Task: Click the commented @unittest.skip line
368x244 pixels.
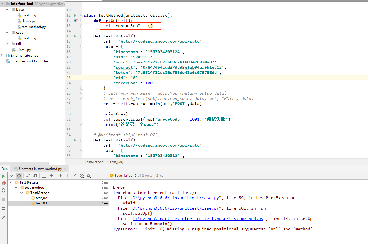Action: pos(127,135)
